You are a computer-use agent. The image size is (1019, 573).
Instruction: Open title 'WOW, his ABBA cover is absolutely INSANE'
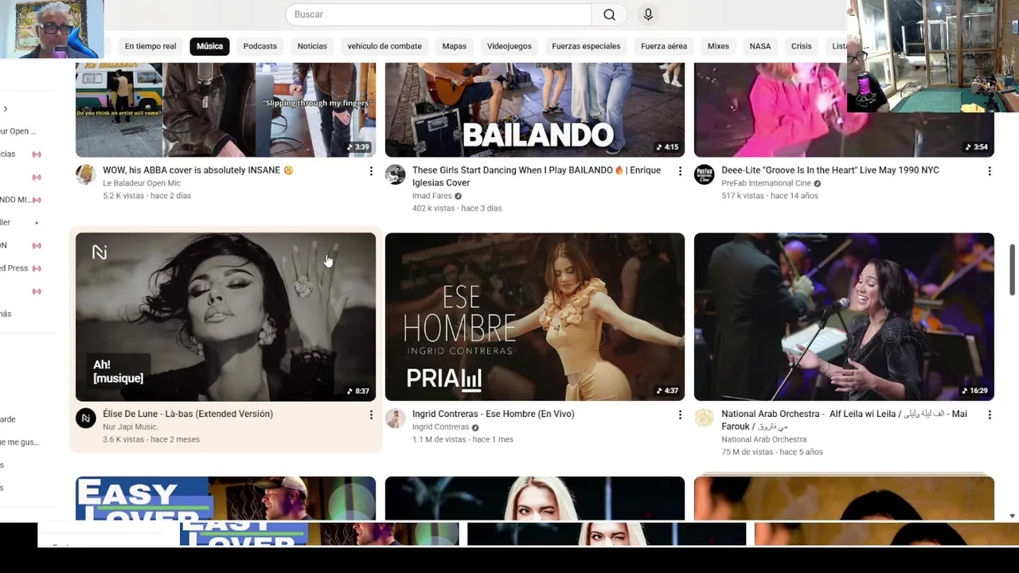click(197, 170)
